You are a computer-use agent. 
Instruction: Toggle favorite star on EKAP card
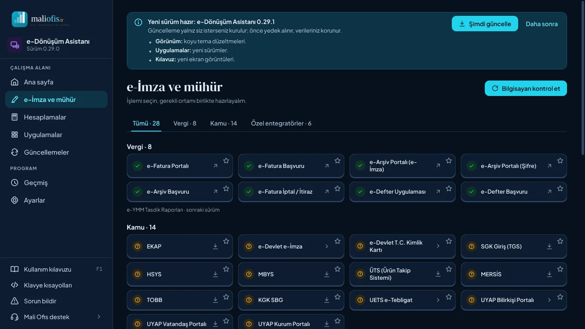click(226, 241)
